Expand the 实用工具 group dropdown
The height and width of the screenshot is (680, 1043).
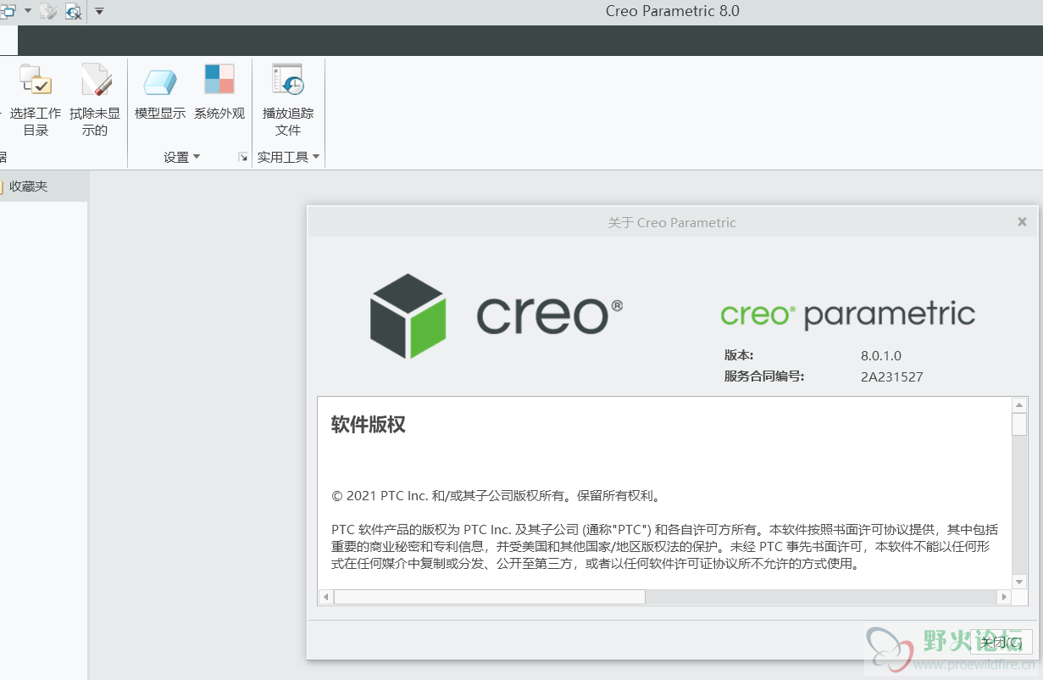[288, 157]
